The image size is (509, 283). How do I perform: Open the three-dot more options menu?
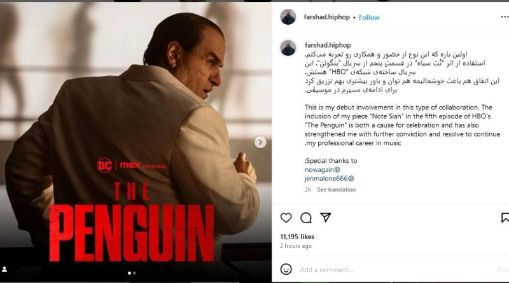click(505, 17)
